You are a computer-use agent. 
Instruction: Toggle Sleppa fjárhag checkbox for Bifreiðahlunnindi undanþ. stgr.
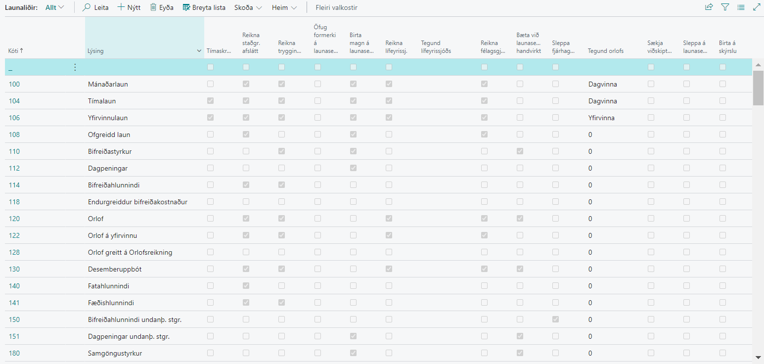[555, 319]
